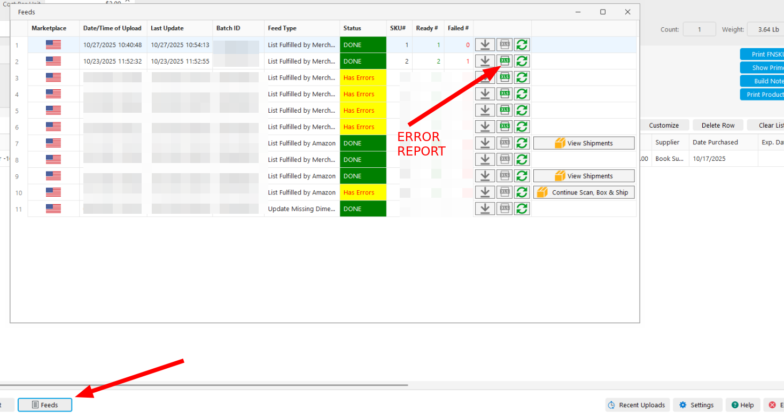Download the feed file for row 10
The height and width of the screenshot is (419, 784).
485,192
